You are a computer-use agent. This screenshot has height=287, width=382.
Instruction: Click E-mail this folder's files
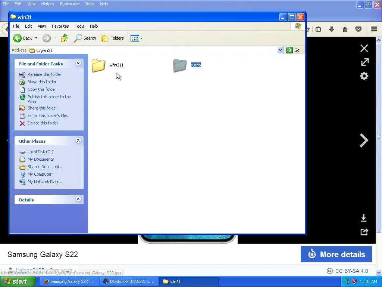pos(48,115)
